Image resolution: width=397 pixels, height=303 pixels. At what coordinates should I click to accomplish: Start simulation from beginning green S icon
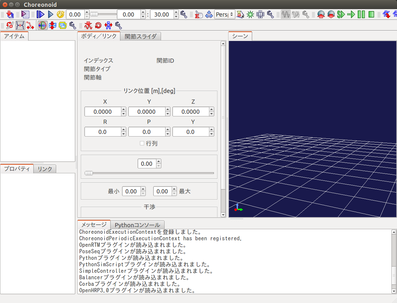click(x=341, y=14)
